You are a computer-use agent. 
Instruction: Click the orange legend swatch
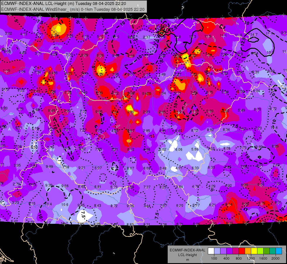(x=248, y=251)
